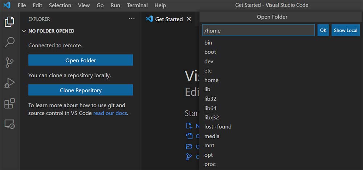Close the Get Started tab
This screenshot has height=170, width=363.
click(x=189, y=19)
